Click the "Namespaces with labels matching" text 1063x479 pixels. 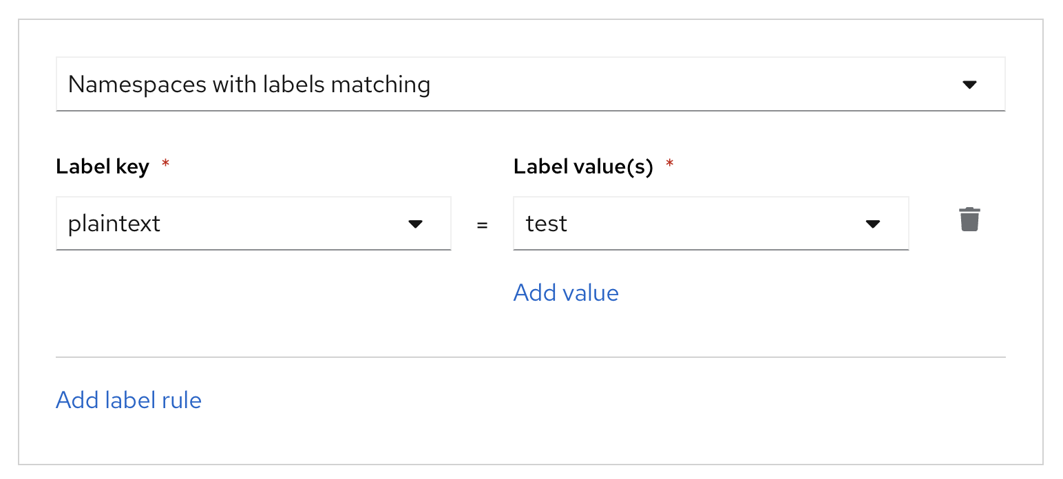[x=249, y=85]
